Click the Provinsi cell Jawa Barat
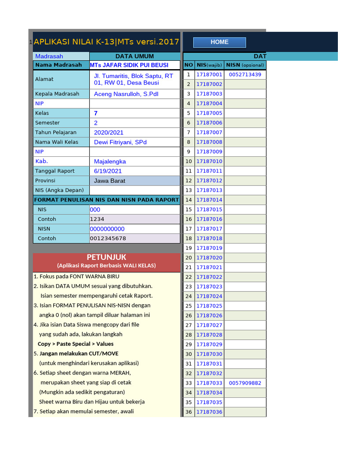Viewport: 338px width, 451px height. (x=135, y=181)
